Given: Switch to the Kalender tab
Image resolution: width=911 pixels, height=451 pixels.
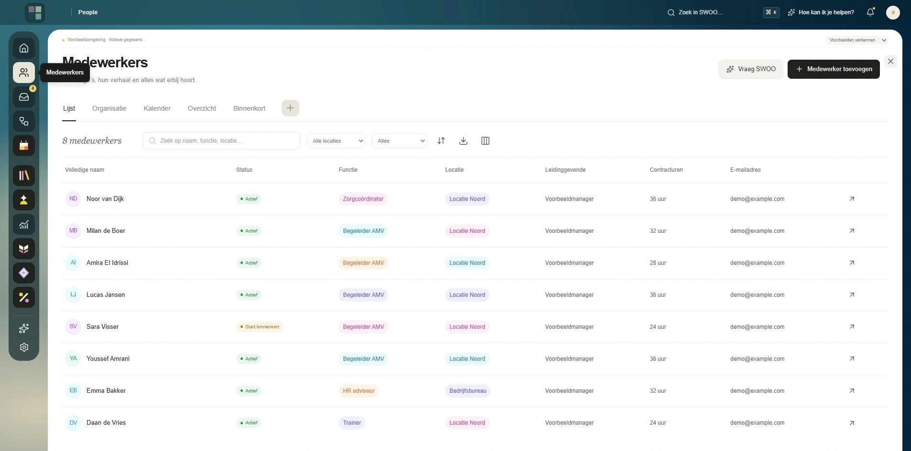Looking at the screenshot, I should (157, 108).
